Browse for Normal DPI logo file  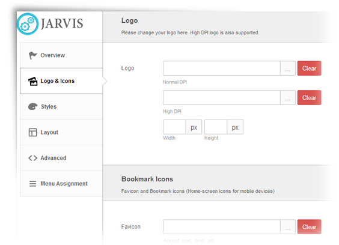point(288,68)
